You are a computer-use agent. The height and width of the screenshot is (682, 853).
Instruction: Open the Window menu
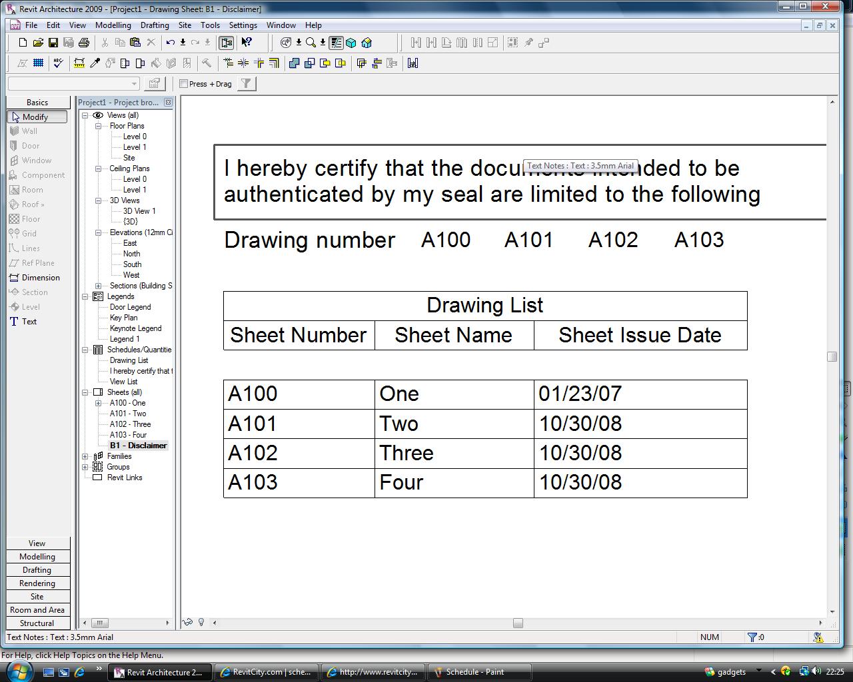pyautogui.click(x=281, y=25)
